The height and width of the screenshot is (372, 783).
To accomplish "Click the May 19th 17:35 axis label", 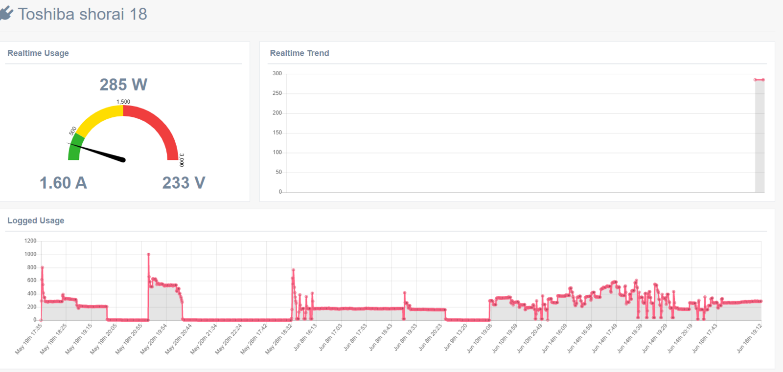I will [28, 339].
